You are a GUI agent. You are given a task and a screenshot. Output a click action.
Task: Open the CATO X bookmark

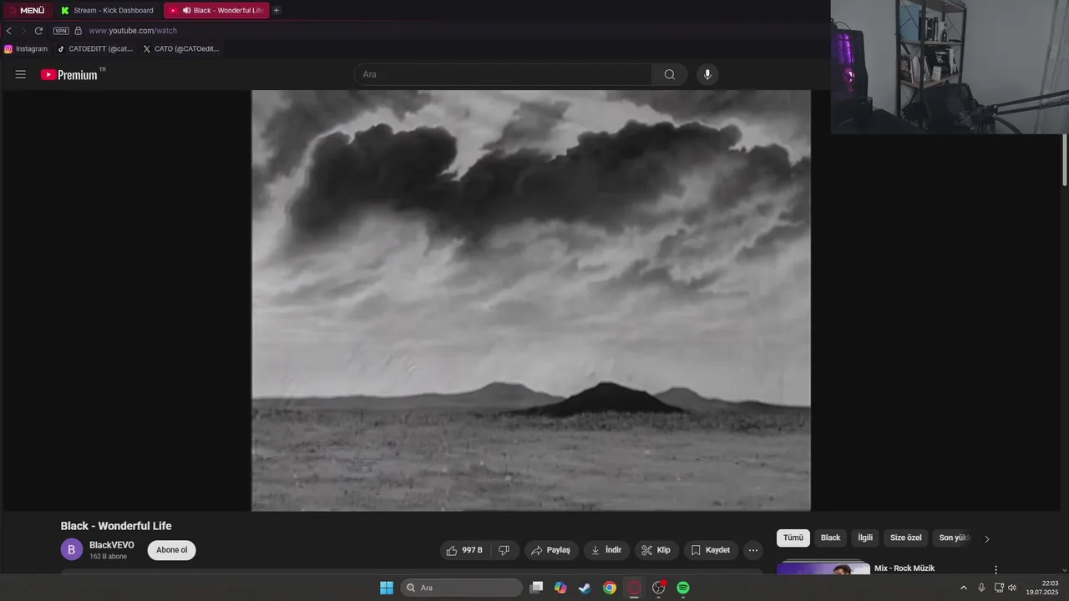point(180,48)
